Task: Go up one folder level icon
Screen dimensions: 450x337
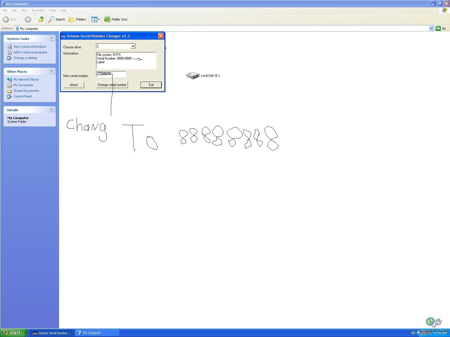Action: pos(41,19)
